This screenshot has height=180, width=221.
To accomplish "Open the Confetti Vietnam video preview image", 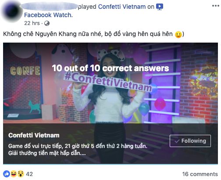I will tap(110, 83).
